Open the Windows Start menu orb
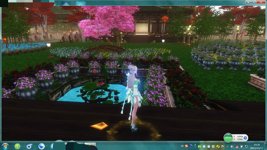The height and width of the screenshot is (150, 267). 5,146
